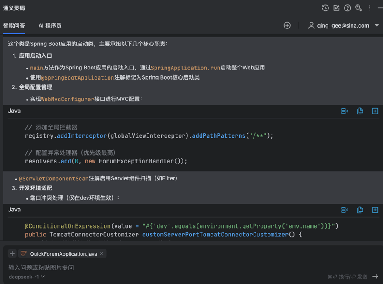Expand the qing_gee@sina.com account dropdown

click(377, 25)
